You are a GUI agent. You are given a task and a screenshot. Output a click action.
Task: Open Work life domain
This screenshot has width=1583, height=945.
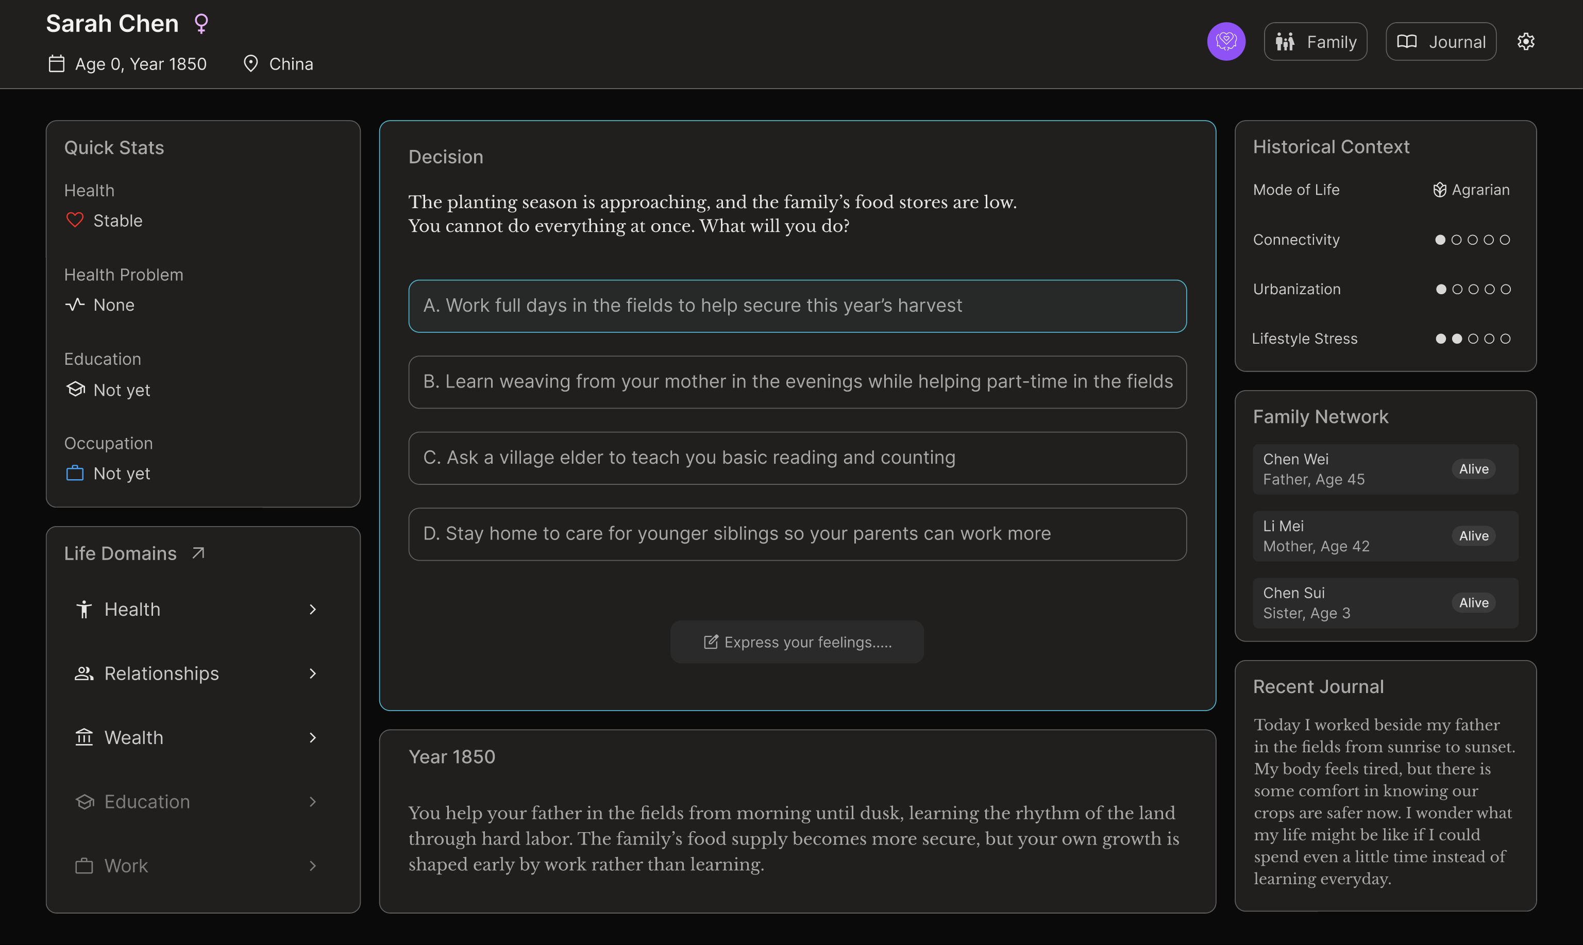pos(197,866)
